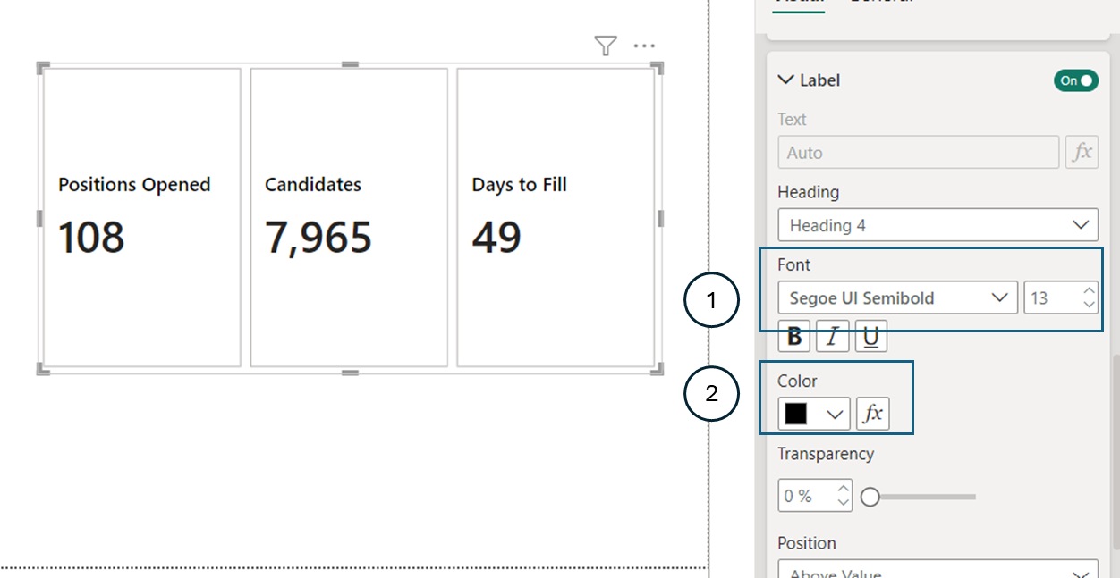Apply italic formatting to the label font
The image size is (1120, 578).
pos(832,336)
